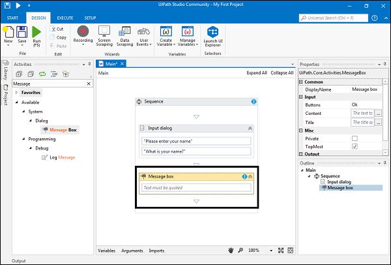Click the magnifier zoom icon
Screen dimensions: 391x265
(240, 250)
